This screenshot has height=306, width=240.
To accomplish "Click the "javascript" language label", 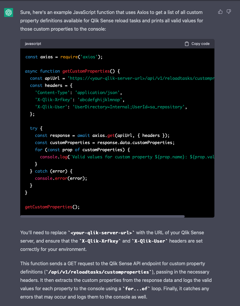I will coord(33,44).
